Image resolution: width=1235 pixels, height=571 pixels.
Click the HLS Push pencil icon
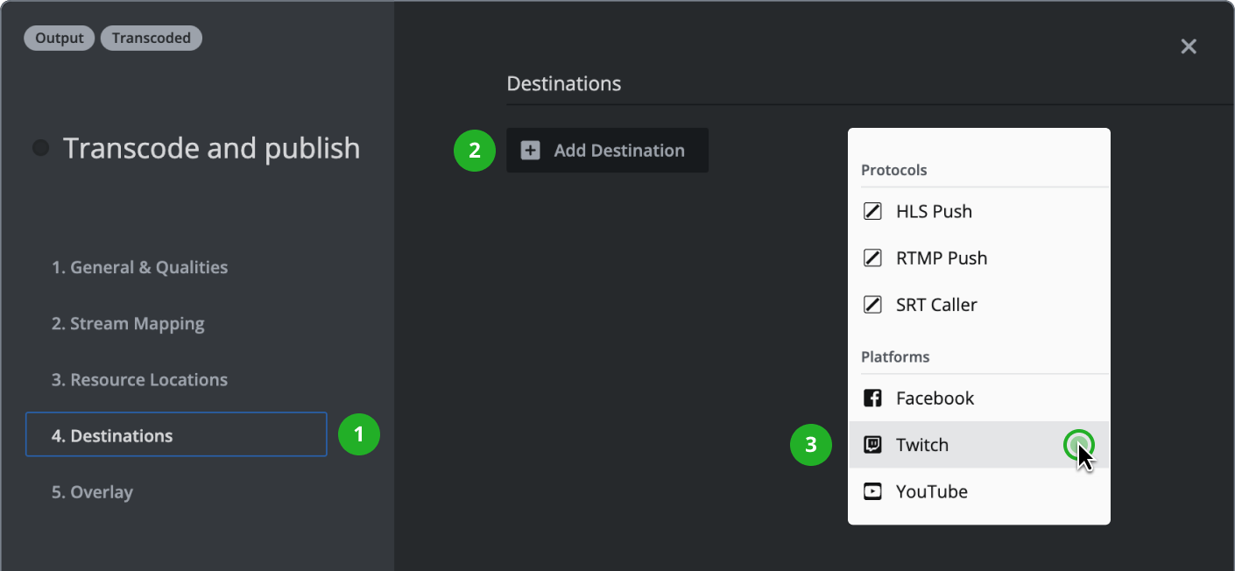click(x=872, y=211)
